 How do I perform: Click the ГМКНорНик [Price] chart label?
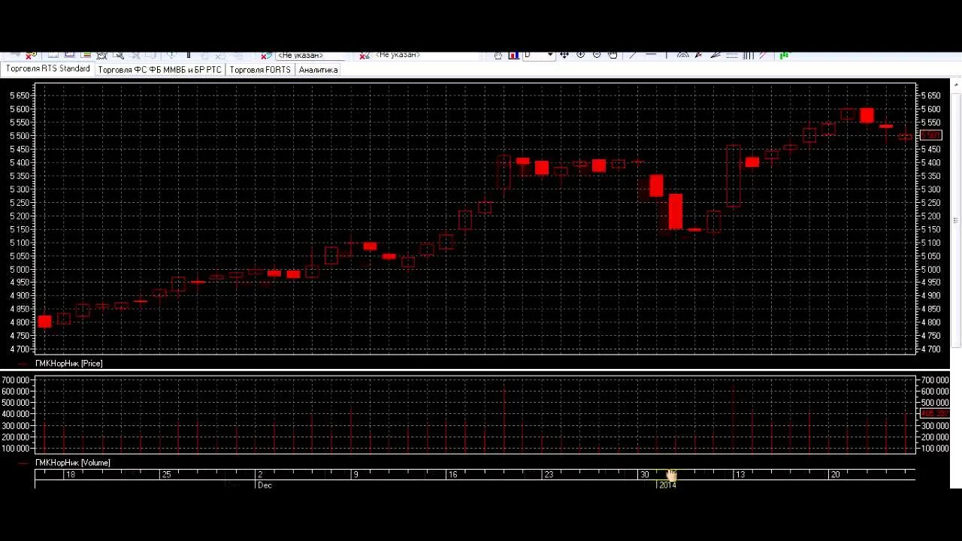(x=69, y=363)
